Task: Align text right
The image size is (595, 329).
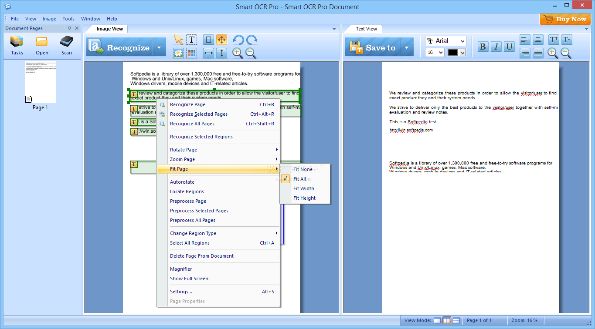Action: click(x=525, y=53)
